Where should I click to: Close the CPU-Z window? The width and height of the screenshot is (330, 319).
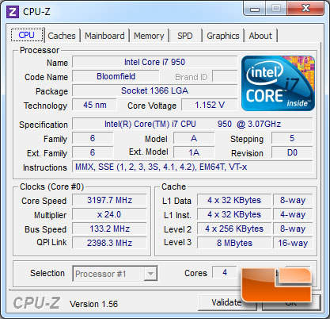coord(305,9)
